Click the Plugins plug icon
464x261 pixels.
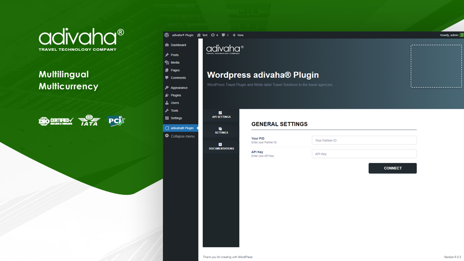pos(167,95)
